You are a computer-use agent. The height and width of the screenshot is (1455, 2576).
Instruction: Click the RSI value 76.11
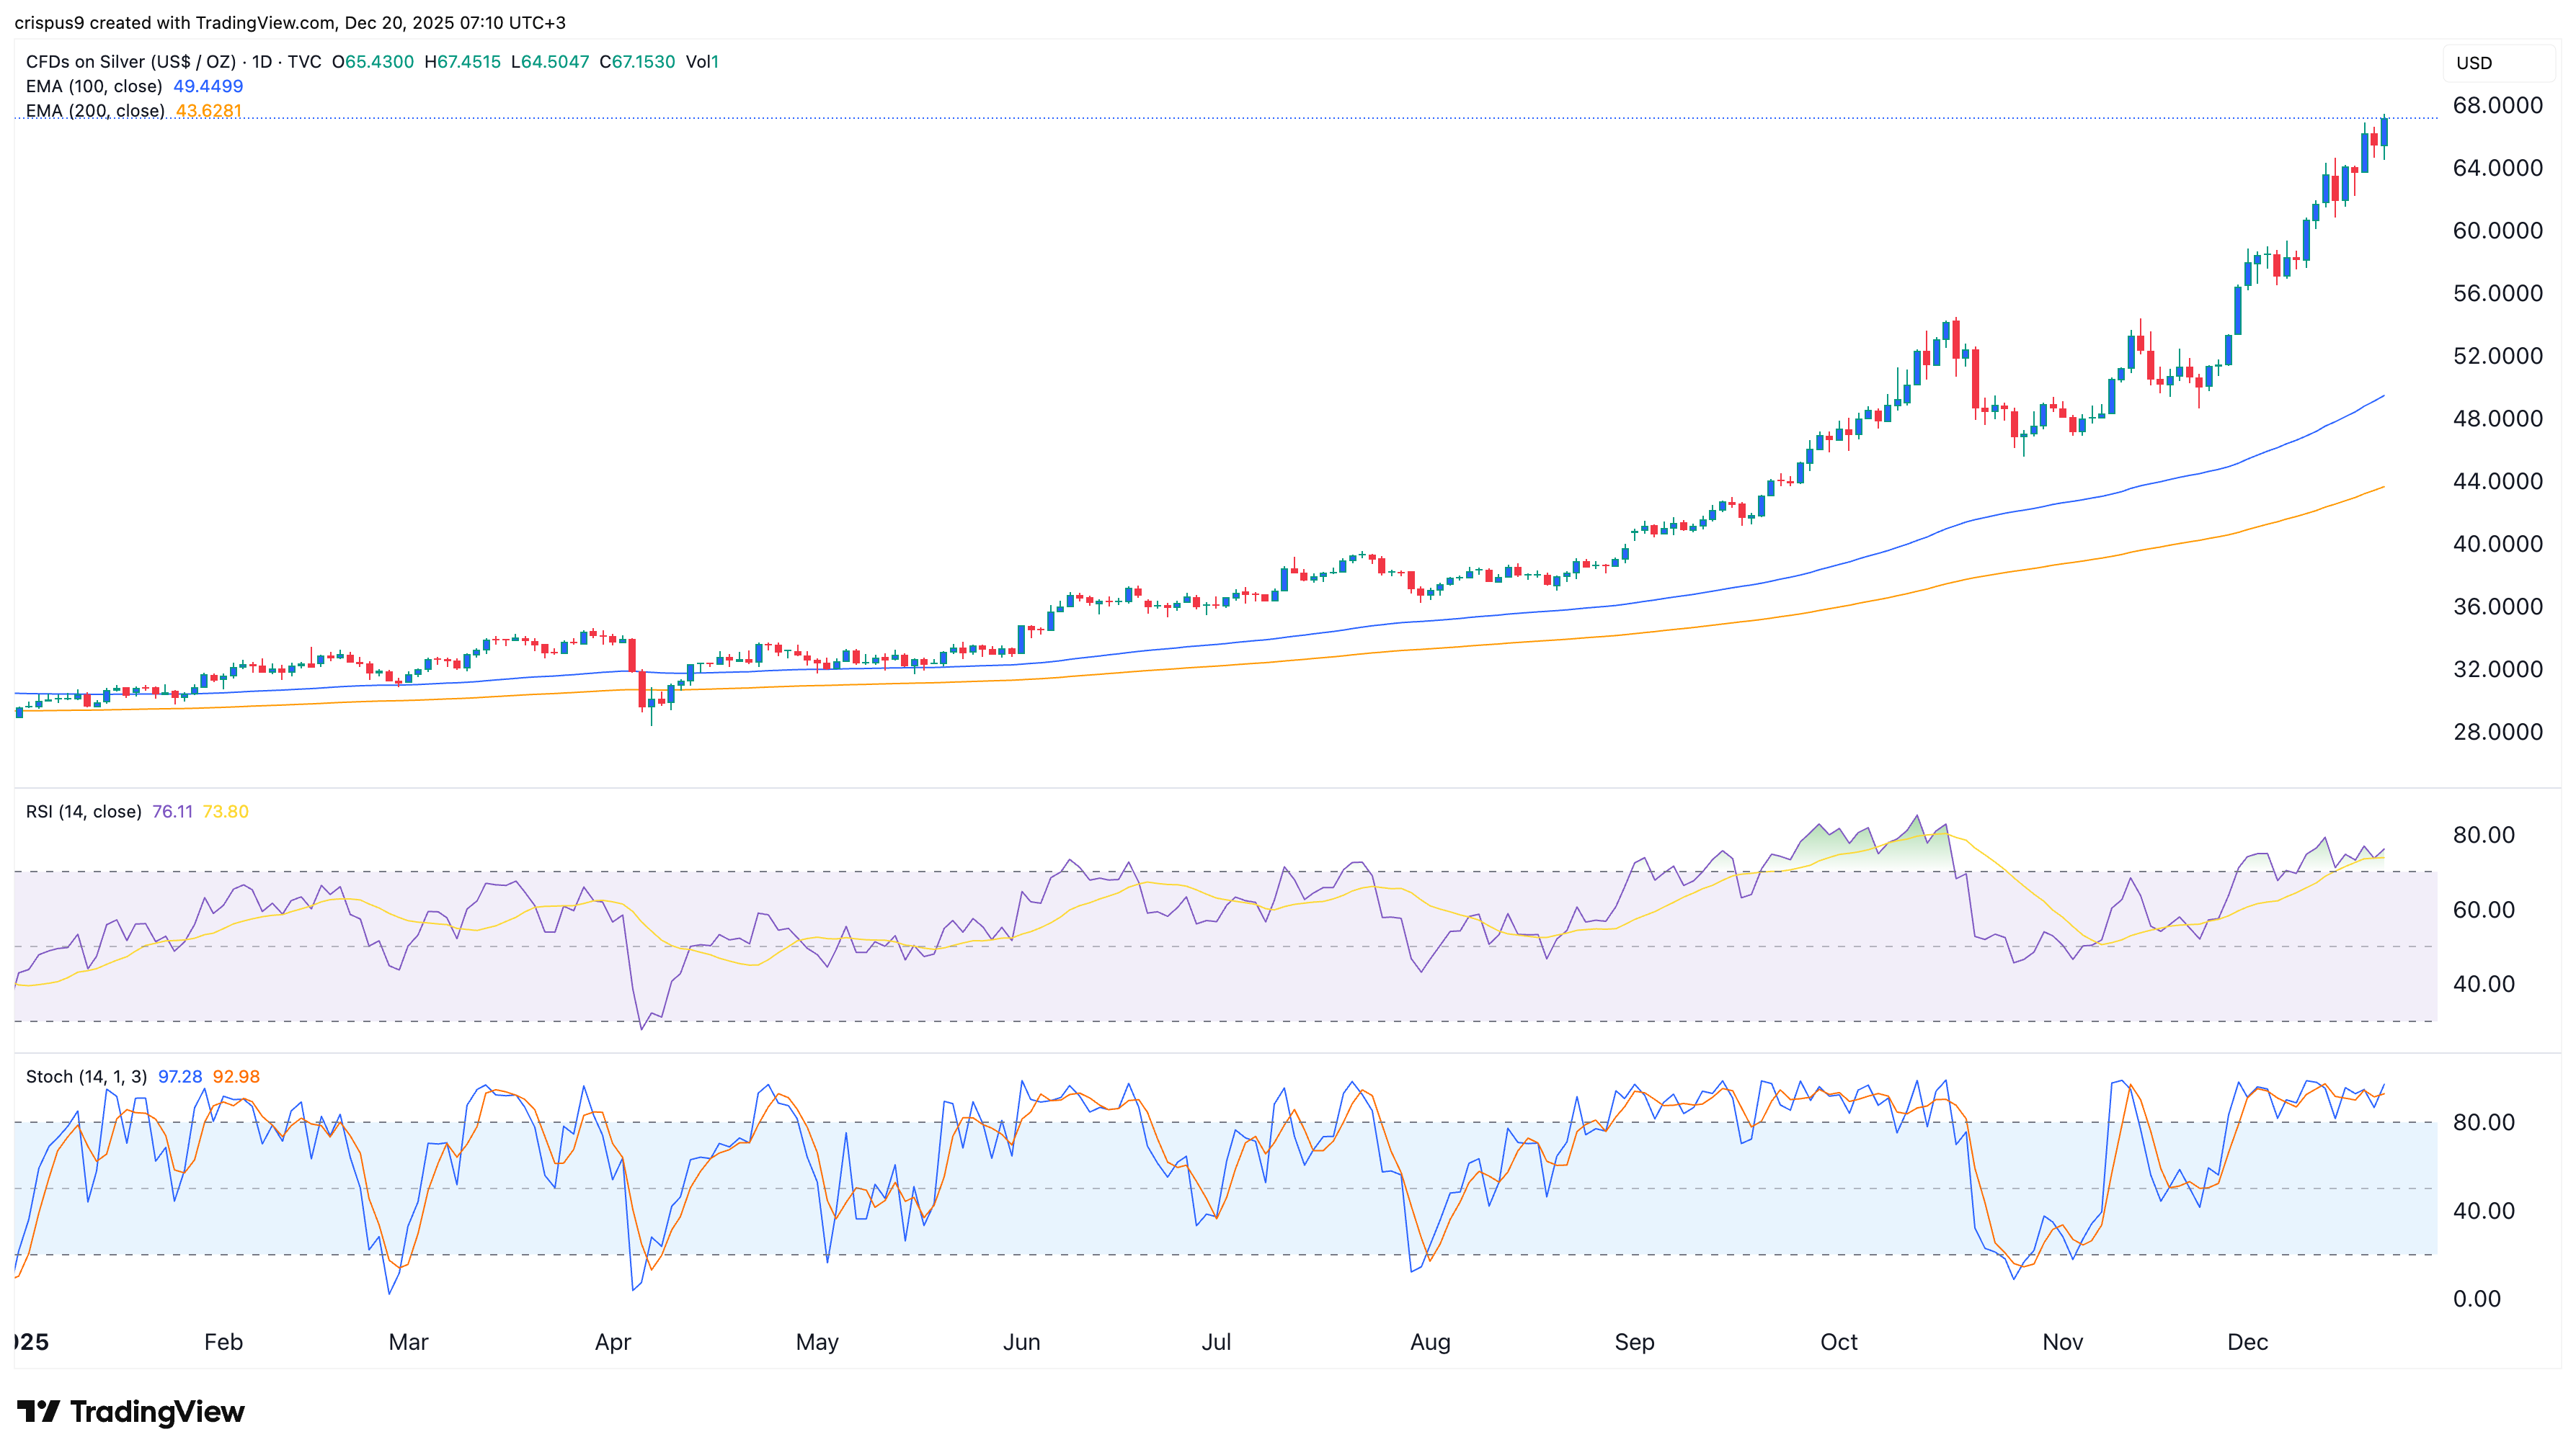point(172,812)
